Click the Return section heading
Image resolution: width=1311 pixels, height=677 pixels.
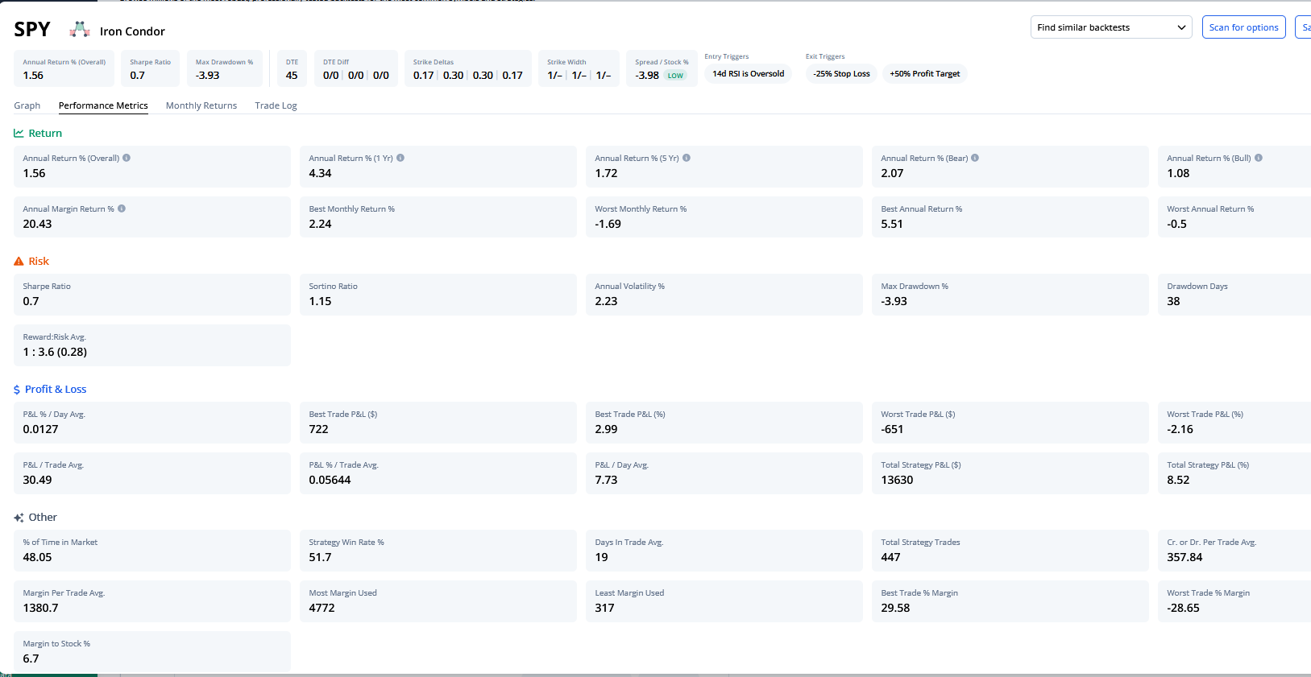[45, 134]
